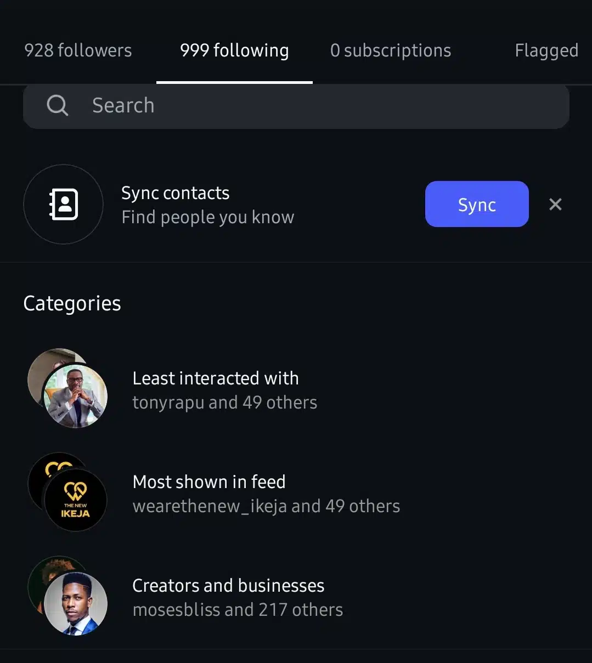Open Creators and businesses category
Viewport: 592px width, 663px height.
pos(296,597)
